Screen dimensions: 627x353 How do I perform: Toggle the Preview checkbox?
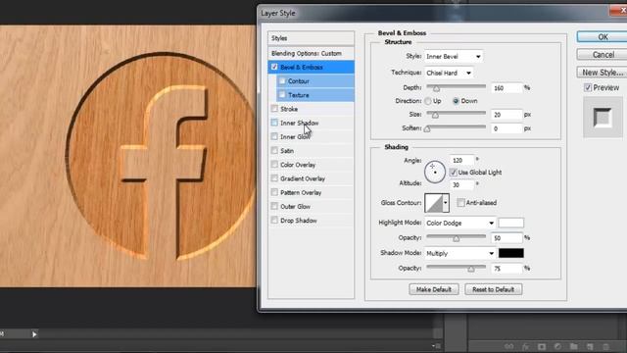[588, 87]
